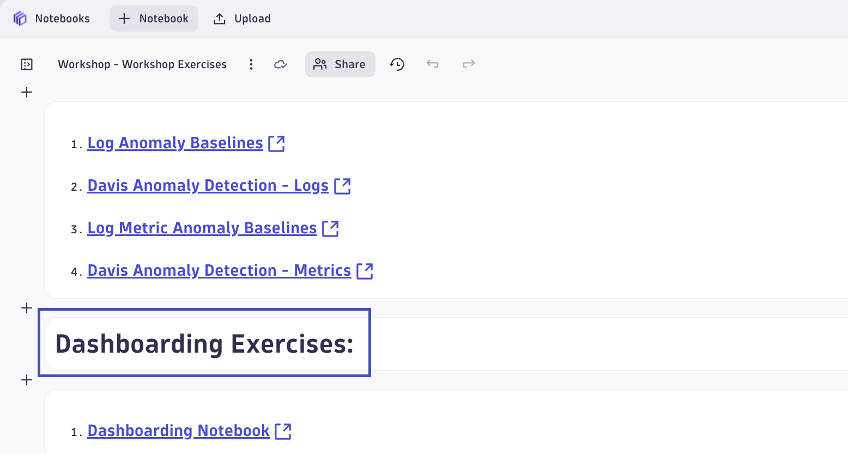Click the cloud saved status icon
This screenshot has width=848, height=454.
281,64
